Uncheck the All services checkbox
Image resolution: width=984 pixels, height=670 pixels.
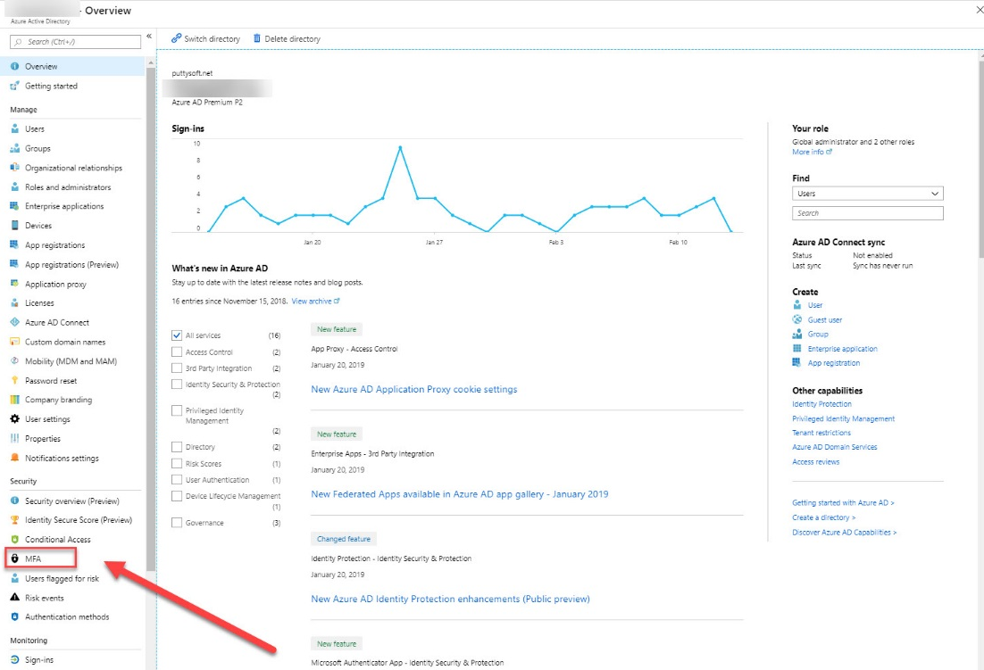[177, 335]
